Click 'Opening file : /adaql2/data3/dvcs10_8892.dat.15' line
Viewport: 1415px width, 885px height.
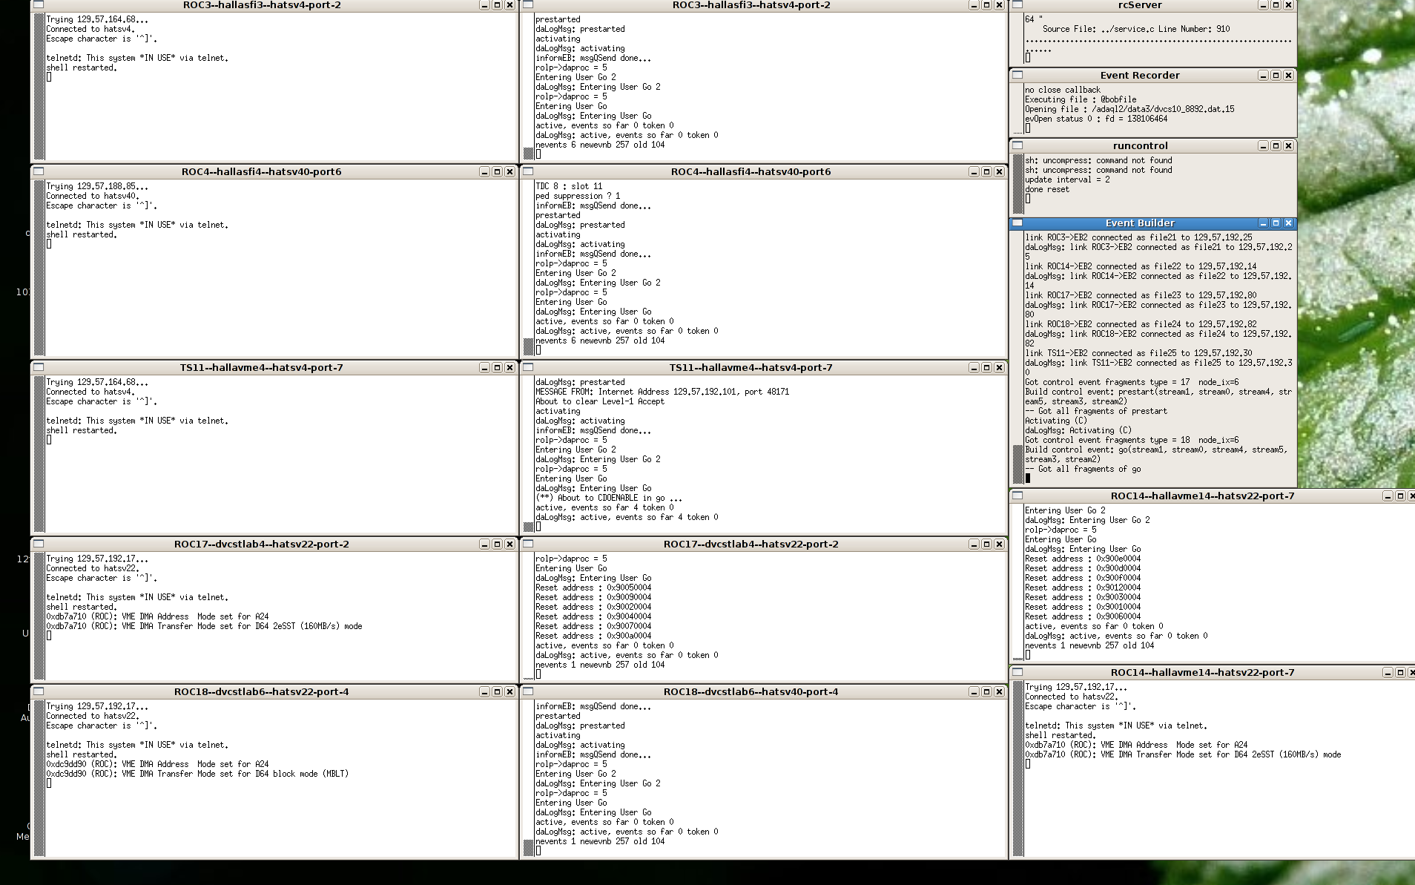1129,109
